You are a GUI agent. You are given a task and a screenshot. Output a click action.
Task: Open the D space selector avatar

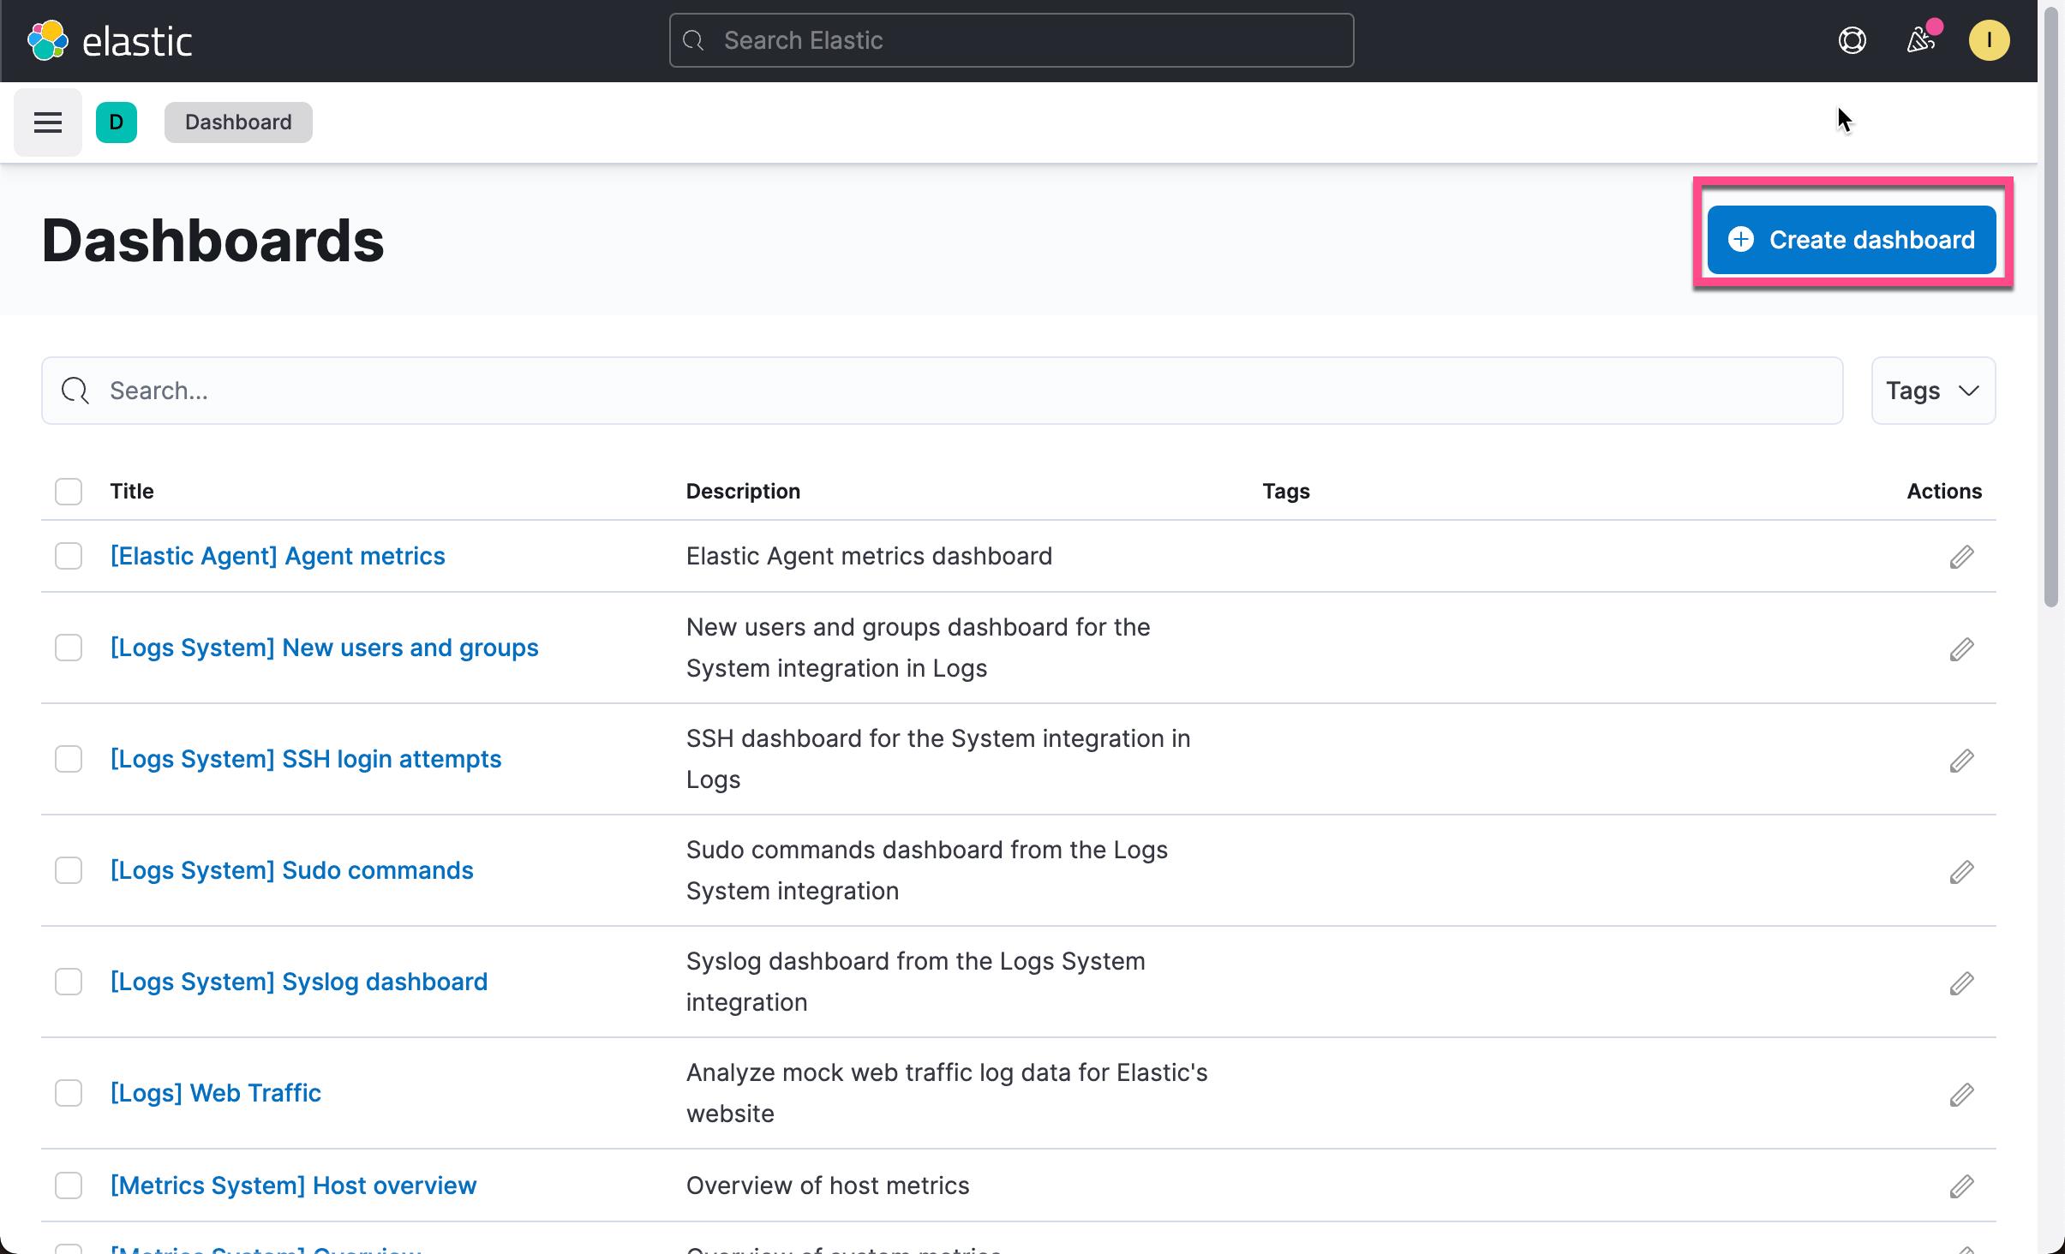click(x=117, y=122)
